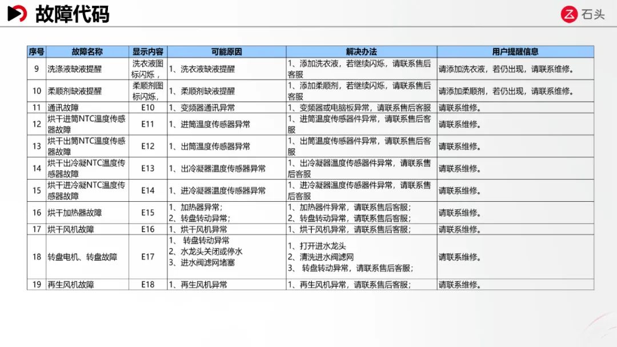617x347 pixels.
Task: Click the 解决办法 column header
Action: (361, 51)
